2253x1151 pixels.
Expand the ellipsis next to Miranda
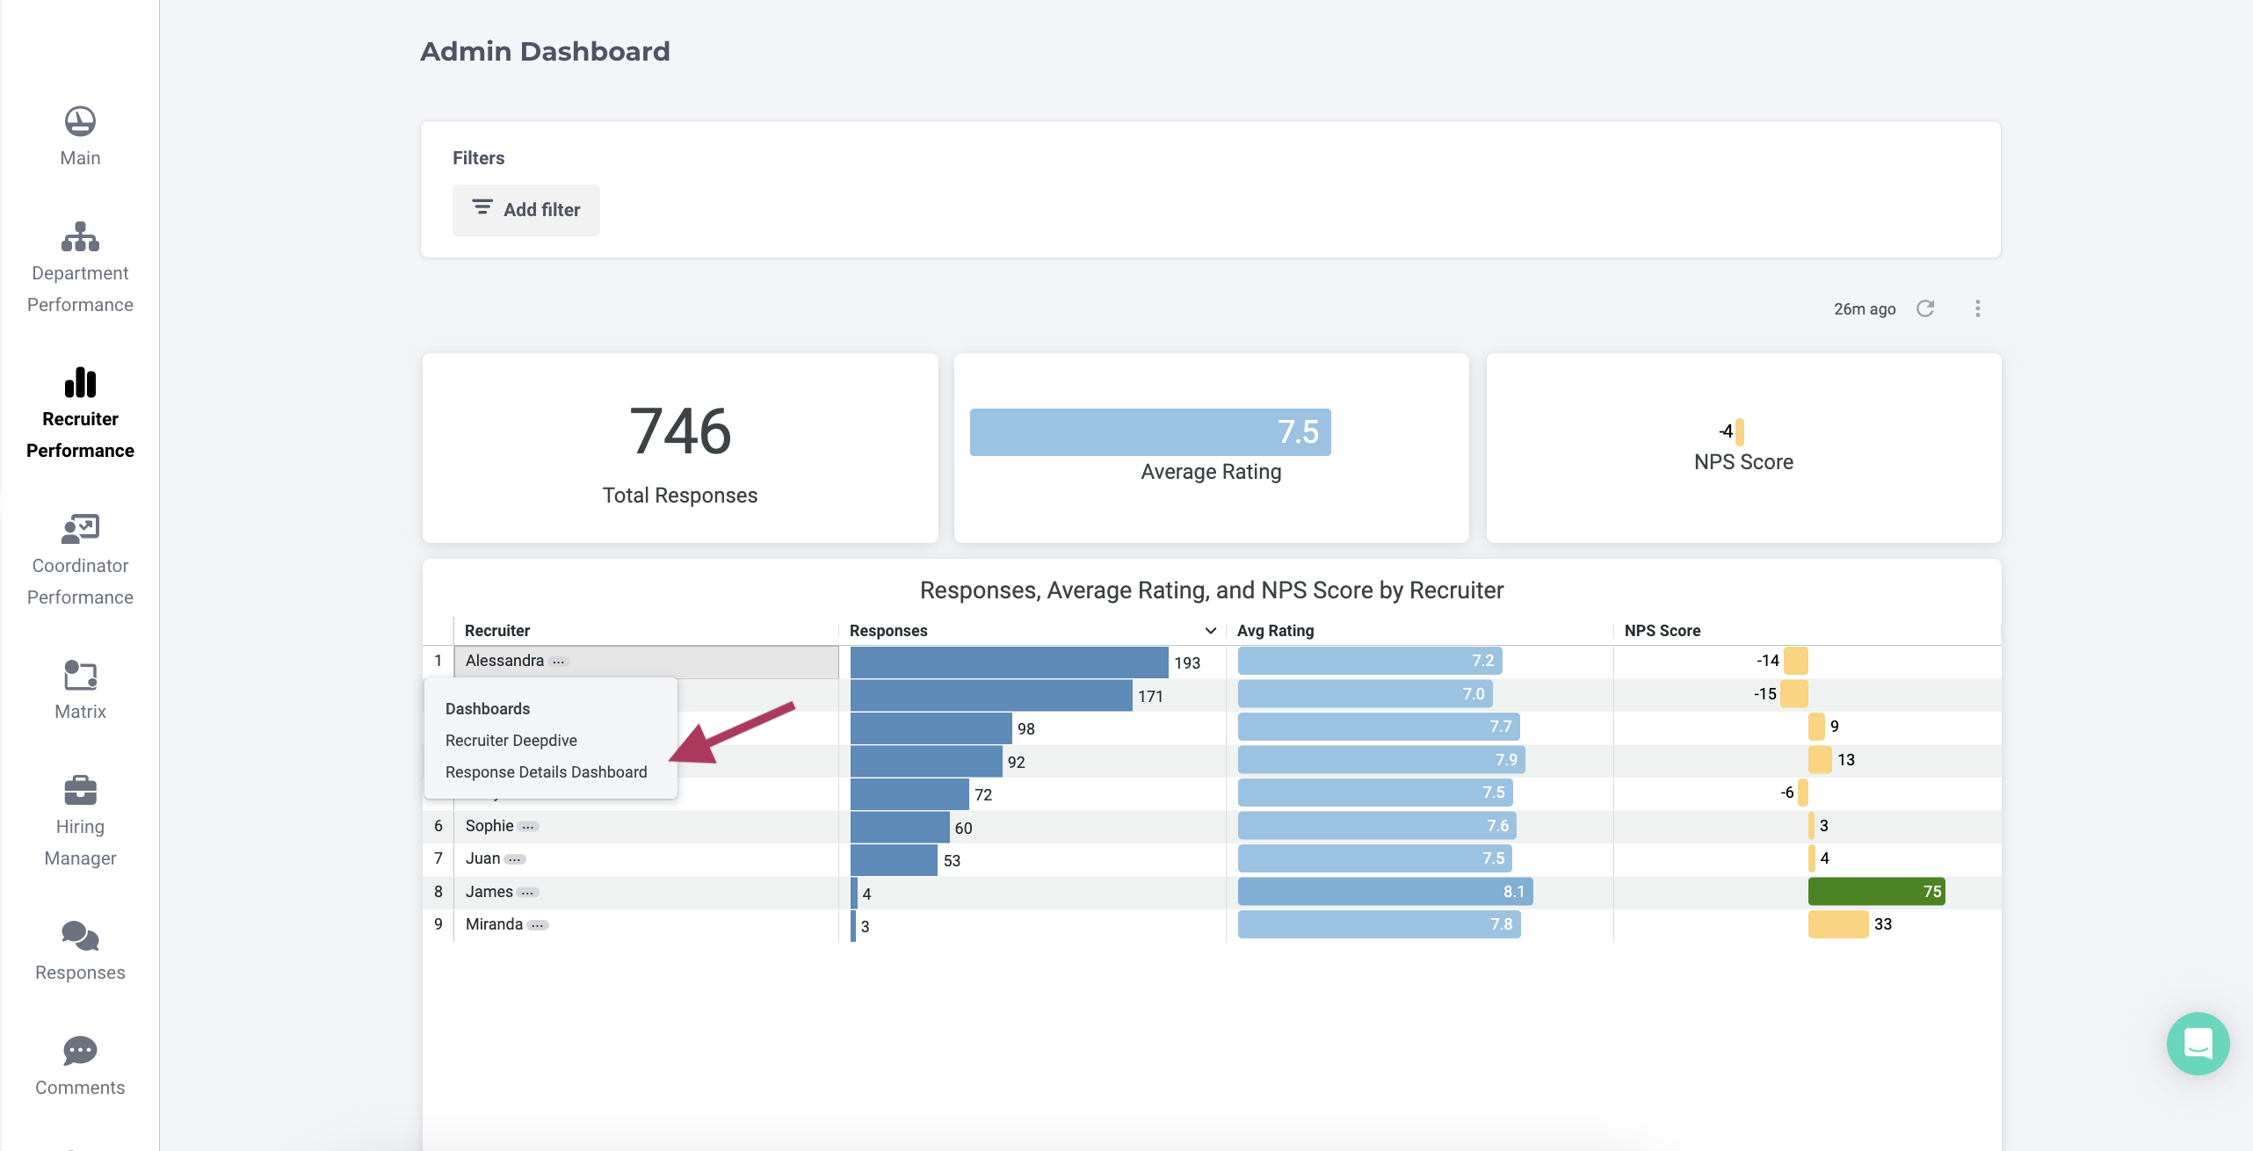pos(538,925)
